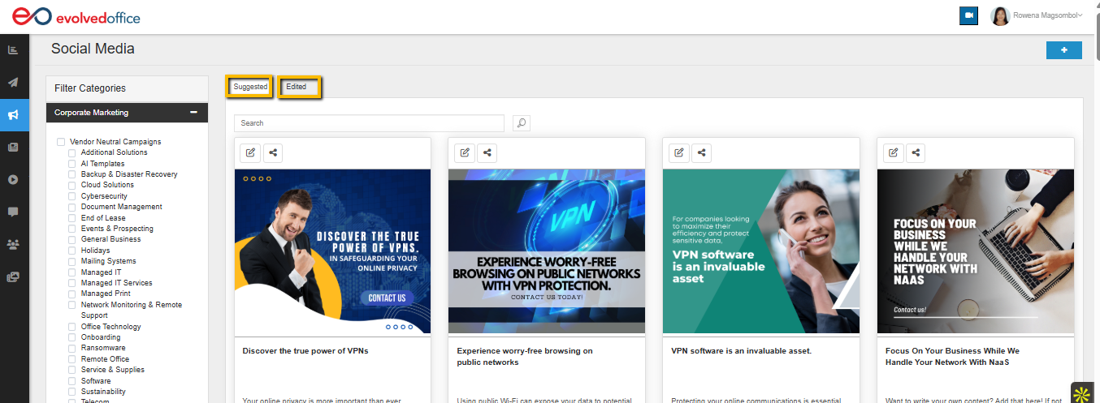The height and width of the screenshot is (403, 1100).
Task: Check the General Business checkbox
Action: tap(71, 239)
